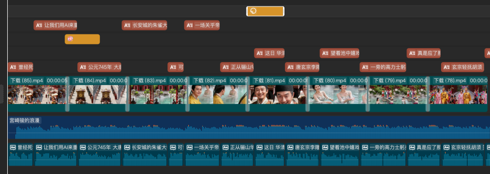Click transition handle between 下载 (85) and (84)
Image resolution: width=490 pixels, height=174 pixels.
[67, 93]
